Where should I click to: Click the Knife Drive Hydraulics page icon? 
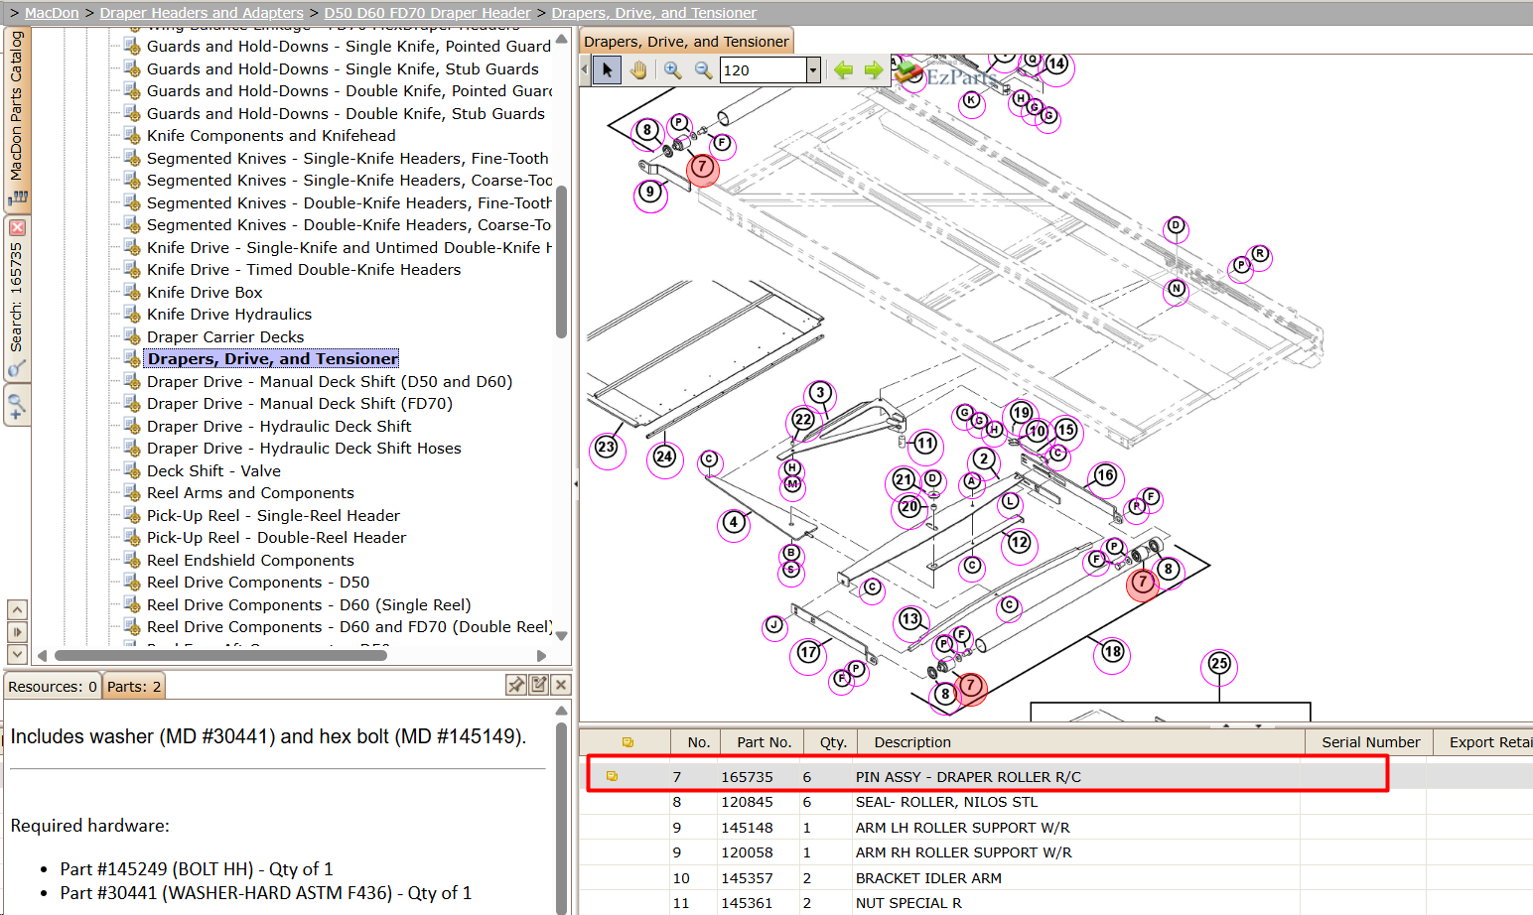tap(131, 314)
